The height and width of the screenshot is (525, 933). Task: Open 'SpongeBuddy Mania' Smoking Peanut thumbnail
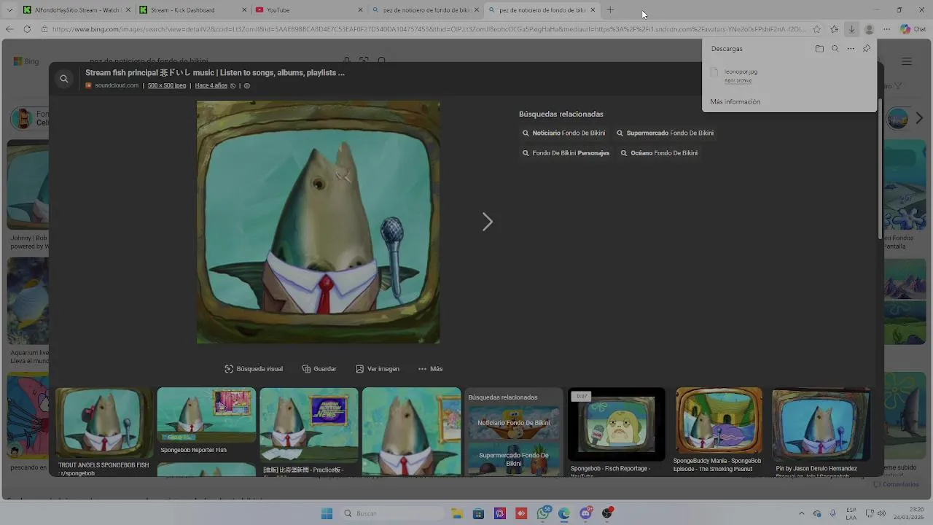[x=719, y=421]
